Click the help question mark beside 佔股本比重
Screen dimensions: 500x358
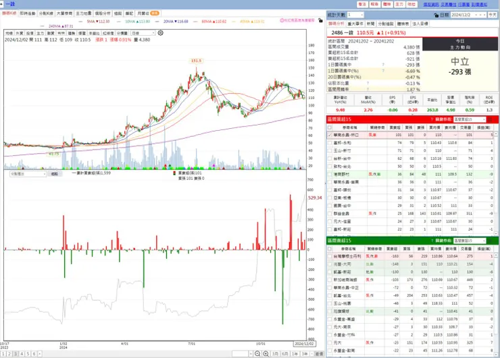368,83
